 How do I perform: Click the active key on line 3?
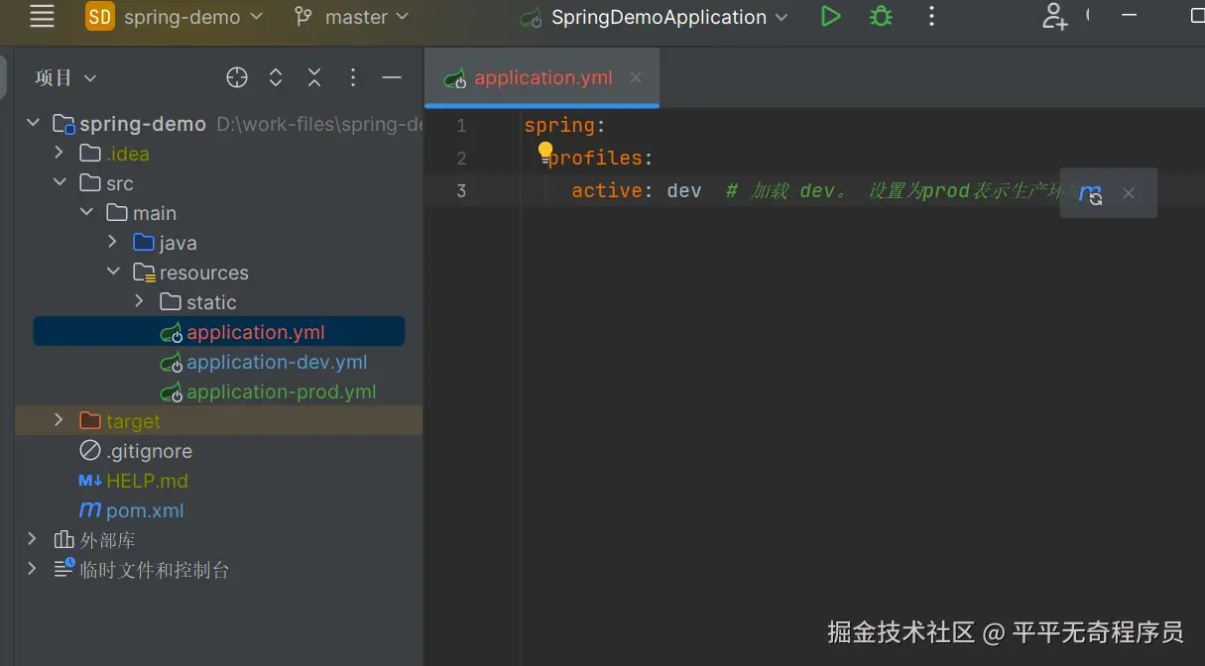(x=607, y=190)
